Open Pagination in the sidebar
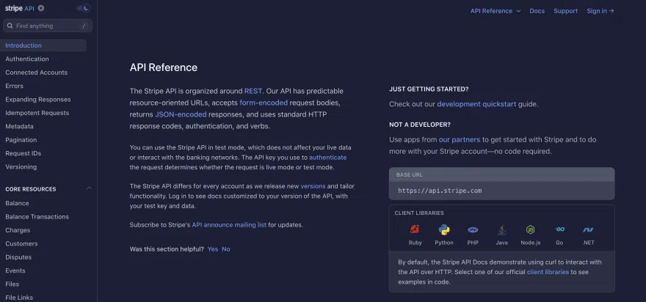The image size is (646, 302). [x=21, y=140]
